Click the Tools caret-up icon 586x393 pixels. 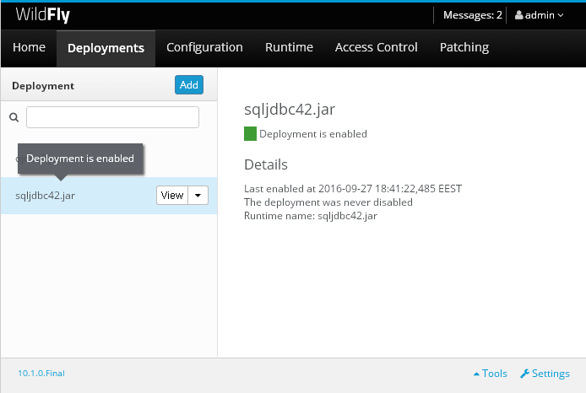point(476,374)
